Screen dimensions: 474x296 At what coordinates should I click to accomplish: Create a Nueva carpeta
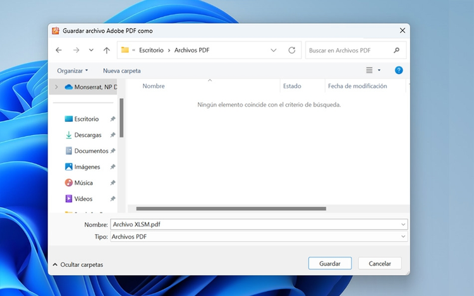click(121, 71)
